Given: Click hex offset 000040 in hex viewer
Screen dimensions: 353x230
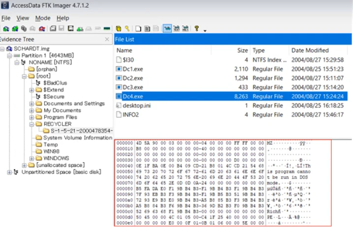Looking at the screenshot, I should [125, 166].
